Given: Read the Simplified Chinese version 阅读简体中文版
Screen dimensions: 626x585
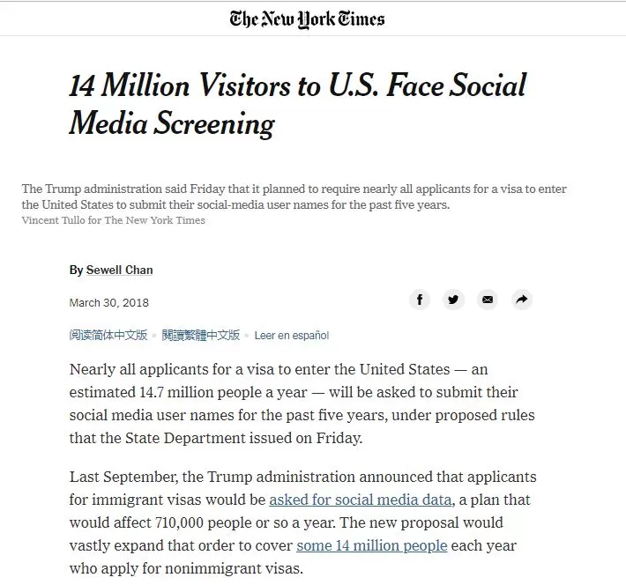Looking at the screenshot, I should (108, 335).
